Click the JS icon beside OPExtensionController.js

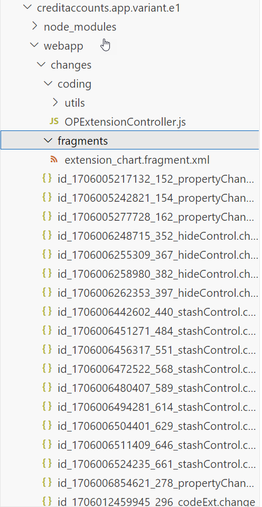(x=54, y=121)
